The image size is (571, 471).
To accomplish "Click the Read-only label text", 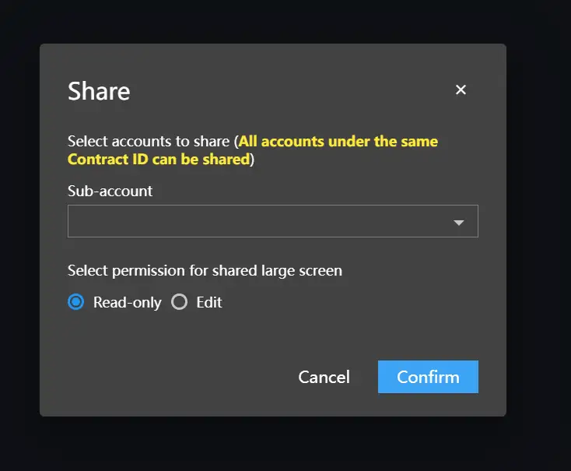I will [x=127, y=302].
